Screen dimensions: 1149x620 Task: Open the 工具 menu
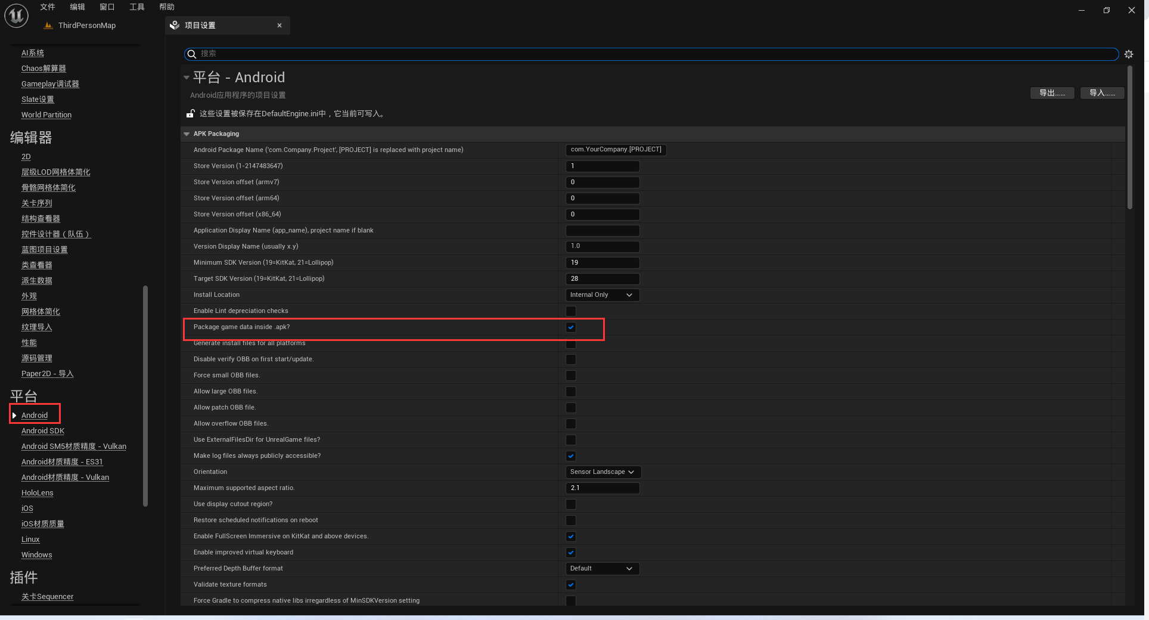[137, 7]
